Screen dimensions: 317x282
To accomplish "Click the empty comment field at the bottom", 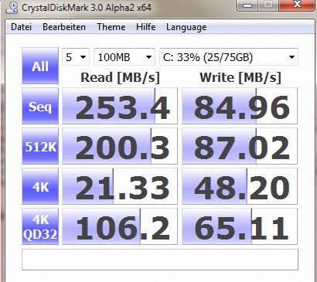I will point(160,260).
